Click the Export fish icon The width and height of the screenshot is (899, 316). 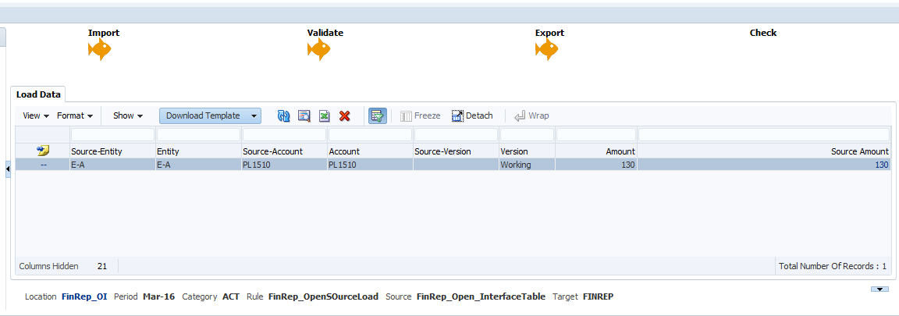coord(546,50)
